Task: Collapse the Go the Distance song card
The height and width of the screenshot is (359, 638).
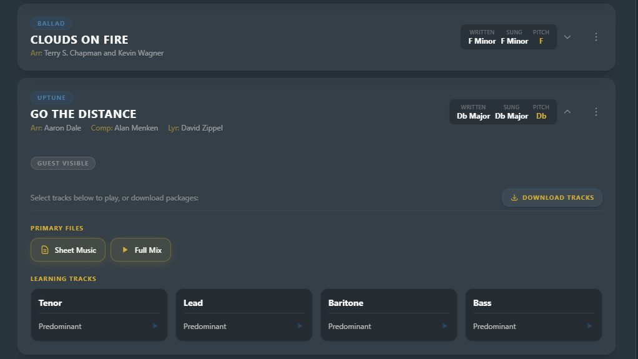Action: pos(567,112)
